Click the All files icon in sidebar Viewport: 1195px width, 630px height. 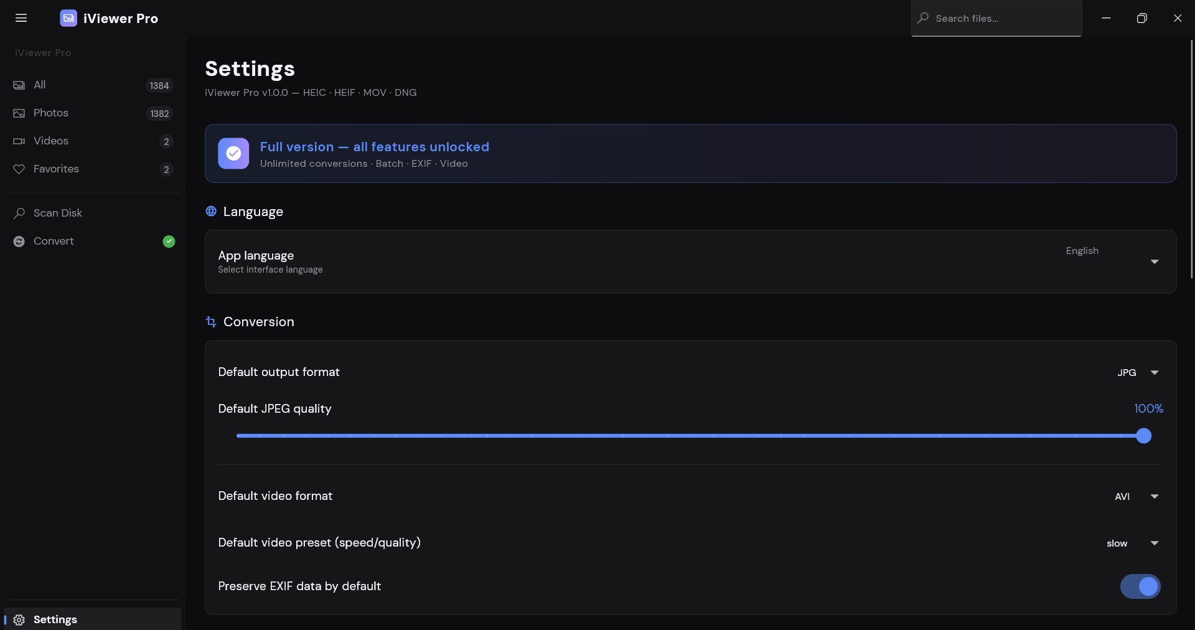19,85
